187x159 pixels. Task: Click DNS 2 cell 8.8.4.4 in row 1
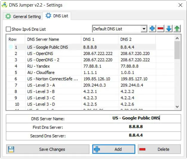(127, 47)
